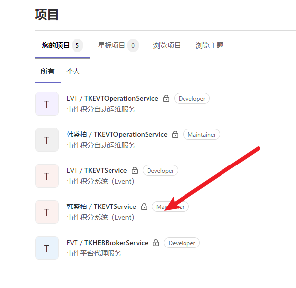Screen dimensions: 296x288
Task: Switch to the 您的项目 tab
Action: click(56, 45)
